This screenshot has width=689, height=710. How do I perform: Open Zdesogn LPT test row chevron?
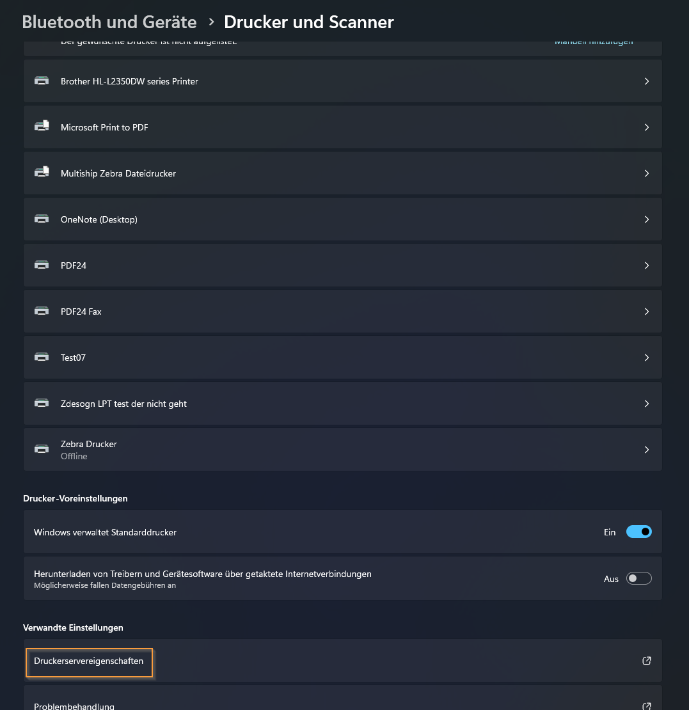pos(646,404)
